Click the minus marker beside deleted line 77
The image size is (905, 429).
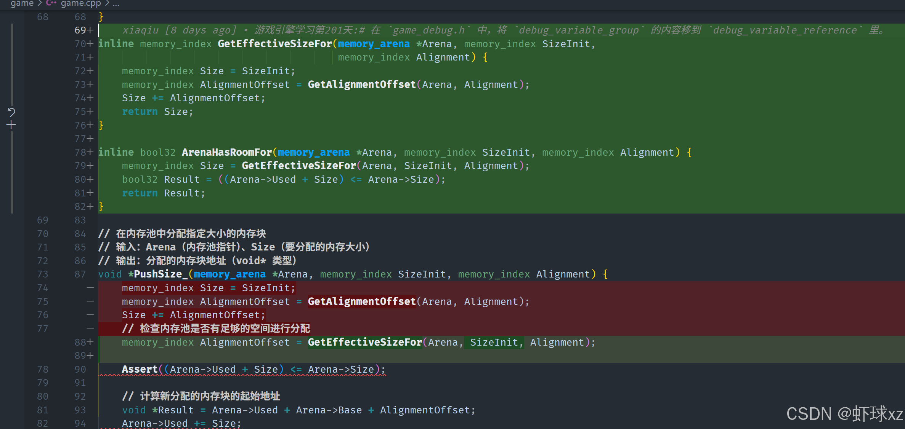point(90,329)
